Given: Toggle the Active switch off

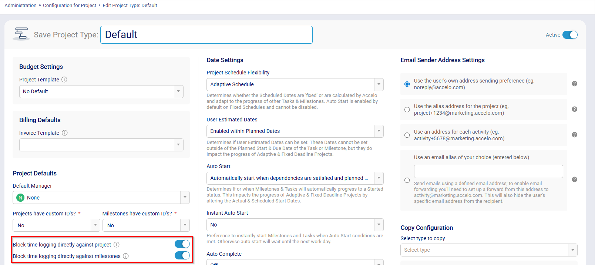Looking at the screenshot, I should (569, 35).
